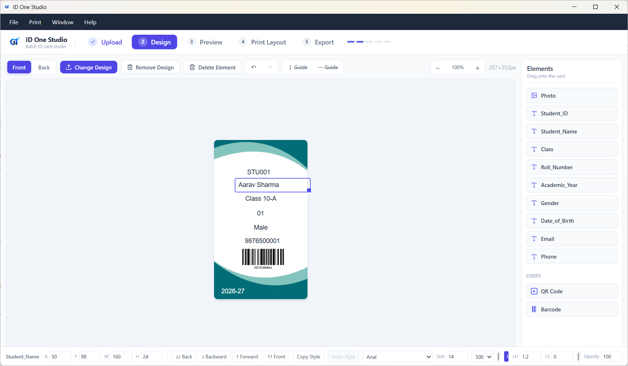
Task: Select the Photo element
Action: click(572, 95)
